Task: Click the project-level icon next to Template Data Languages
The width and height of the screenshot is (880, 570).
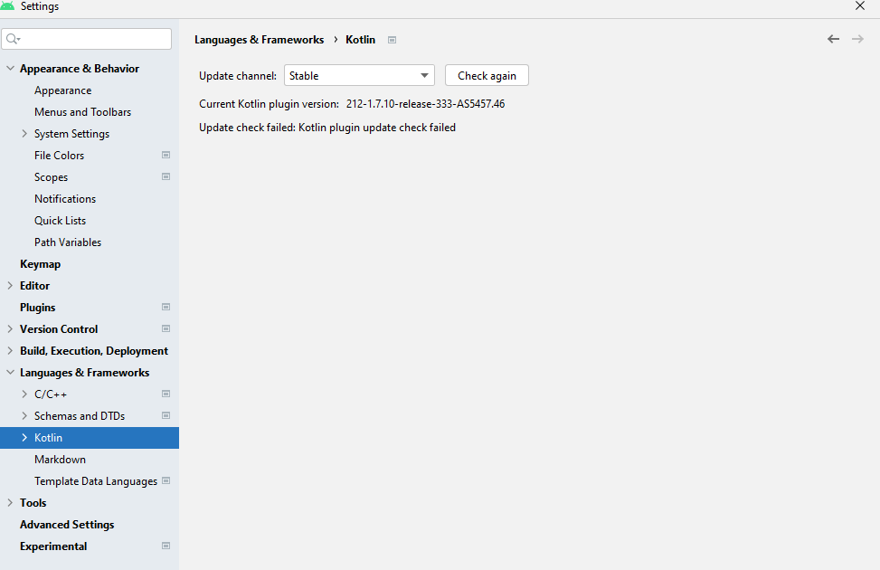Action: (166, 480)
